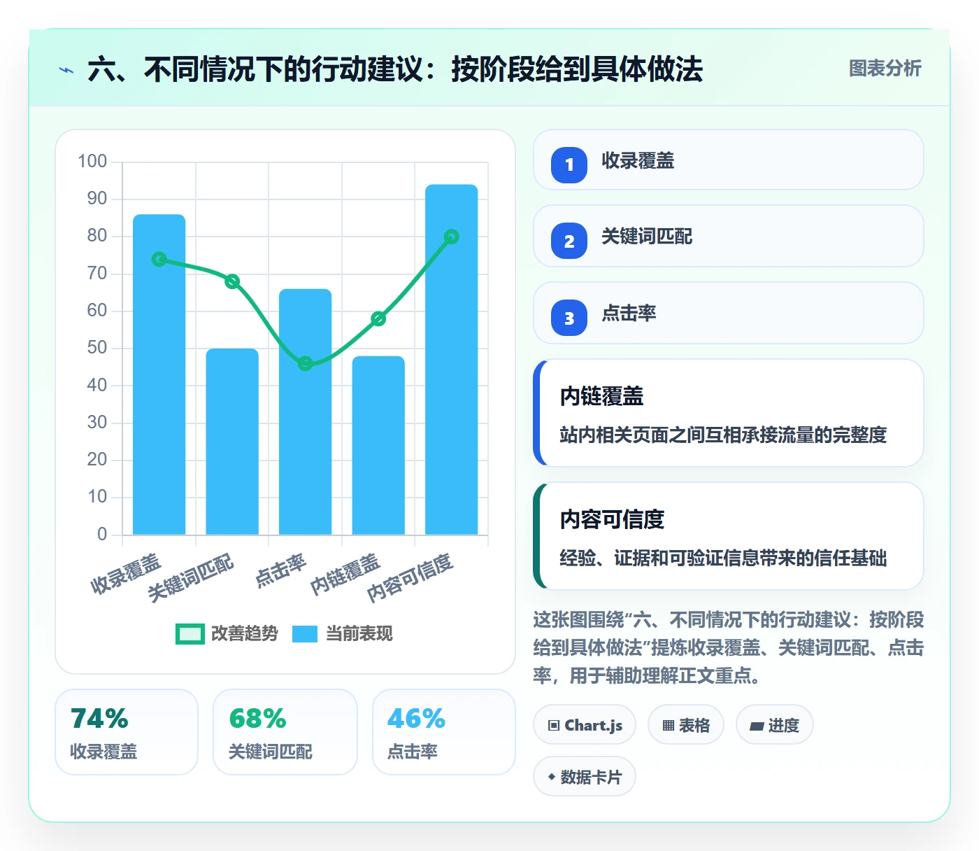Click the 68% 关键词匹配 stat card
This screenshot has width=979, height=851.
[285, 732]
